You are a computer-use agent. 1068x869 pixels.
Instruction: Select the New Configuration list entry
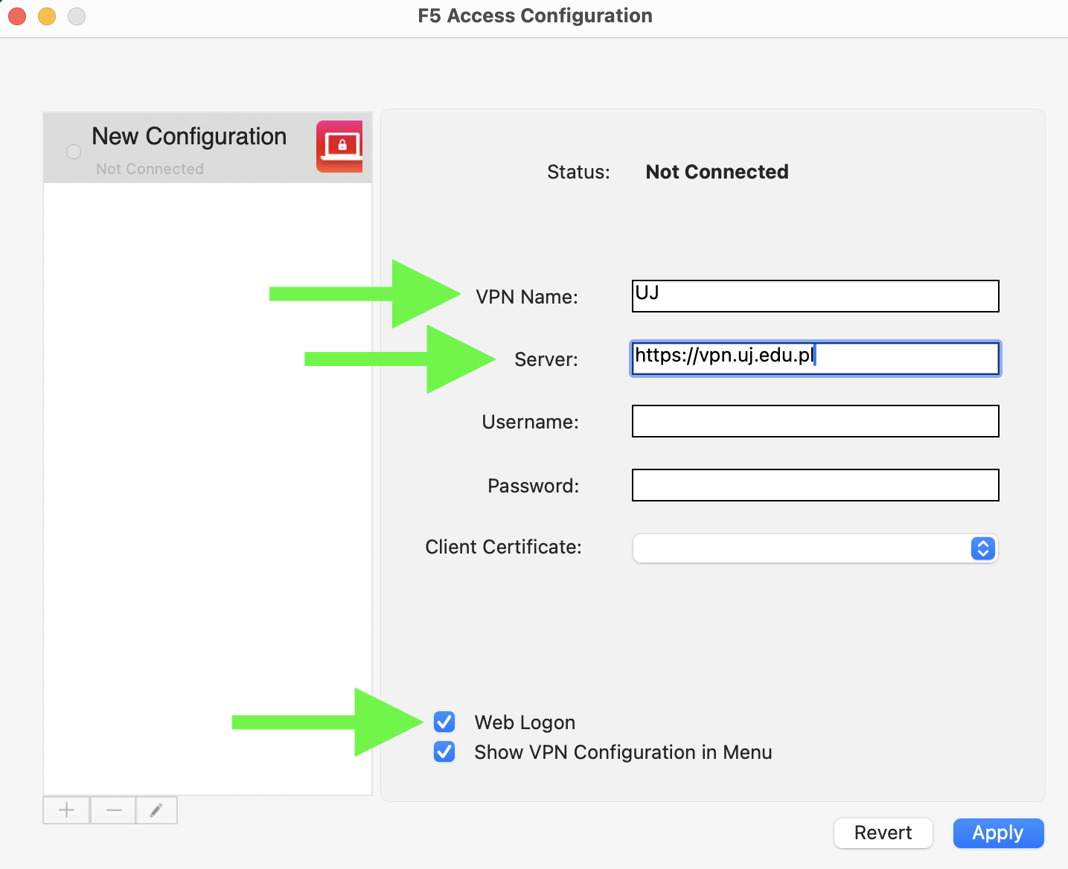[x=208, y=148]
